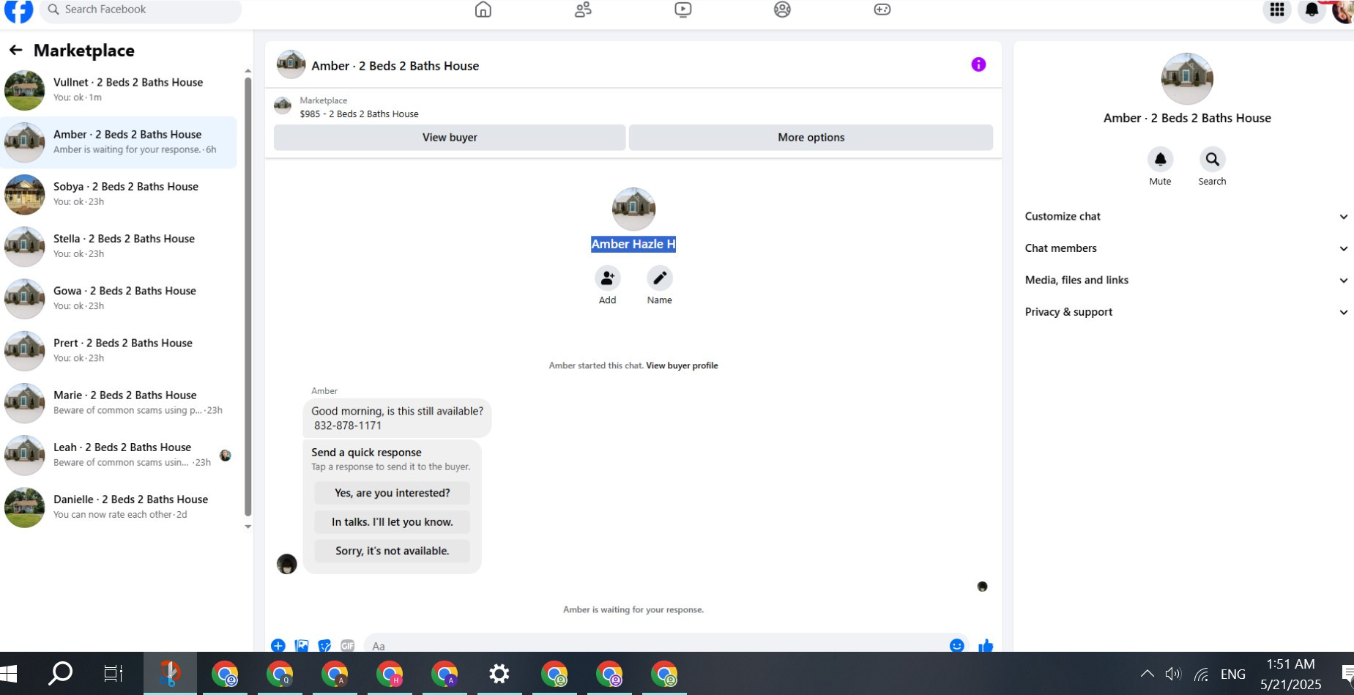Open Danielle's conversation
Viewport: 1354px width, 695px height.
coord(119,507)
